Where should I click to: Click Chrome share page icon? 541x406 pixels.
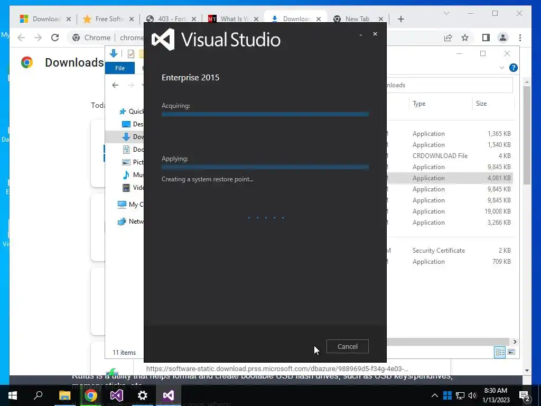(448, 38)
